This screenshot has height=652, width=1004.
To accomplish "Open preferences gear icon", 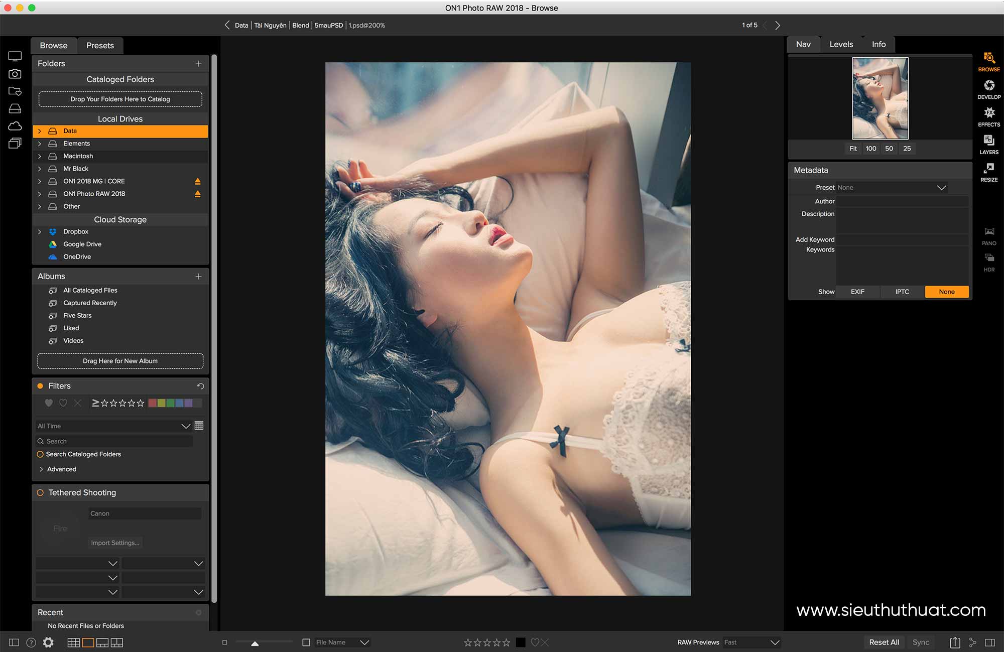I will coord(48,642).
